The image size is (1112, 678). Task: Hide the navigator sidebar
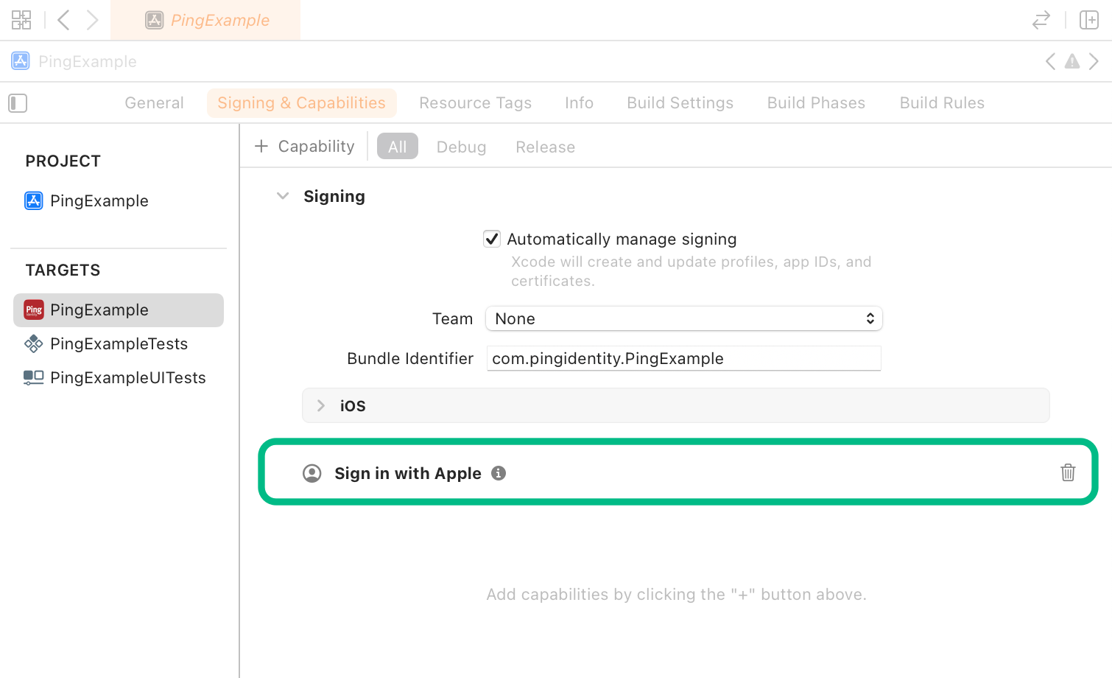[17, 103]
